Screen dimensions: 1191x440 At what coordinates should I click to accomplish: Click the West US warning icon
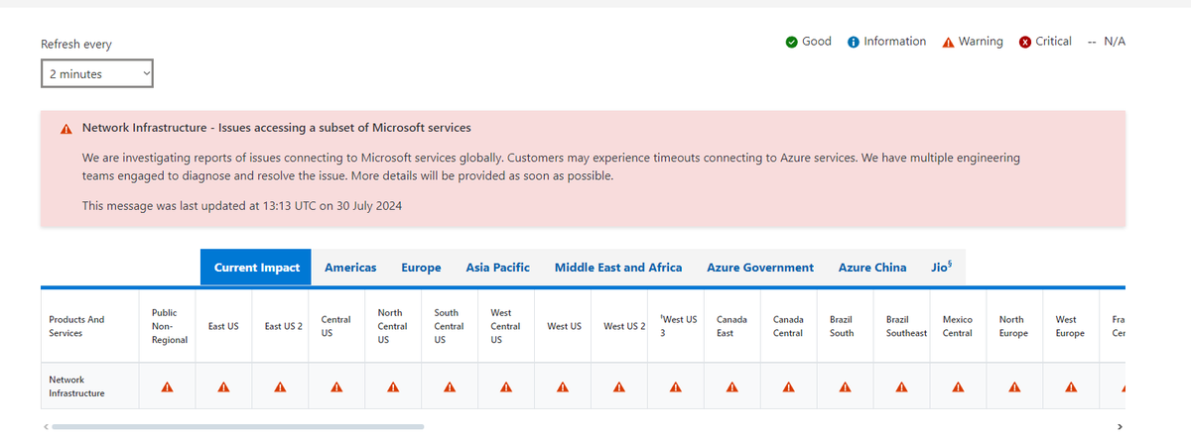click(x=563, y=387)
